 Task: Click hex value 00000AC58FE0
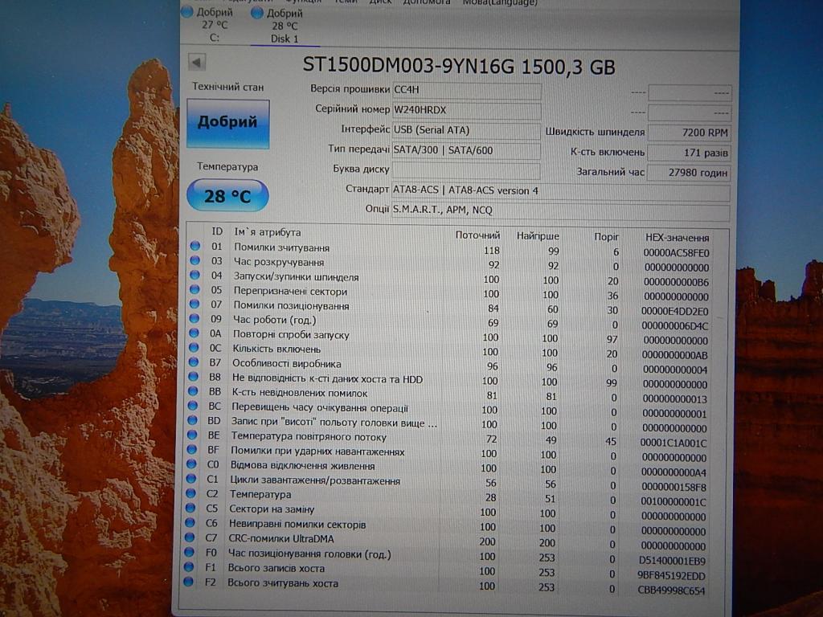(676, 253)
